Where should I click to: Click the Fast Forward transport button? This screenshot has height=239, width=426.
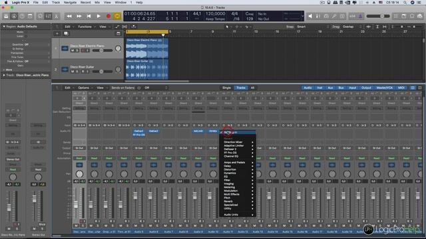coord(79,16)
